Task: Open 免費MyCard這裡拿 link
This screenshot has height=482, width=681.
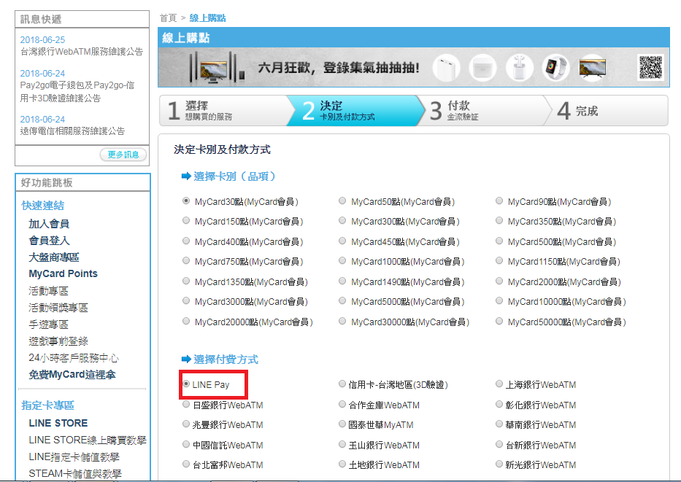Action: click(72, 374)
